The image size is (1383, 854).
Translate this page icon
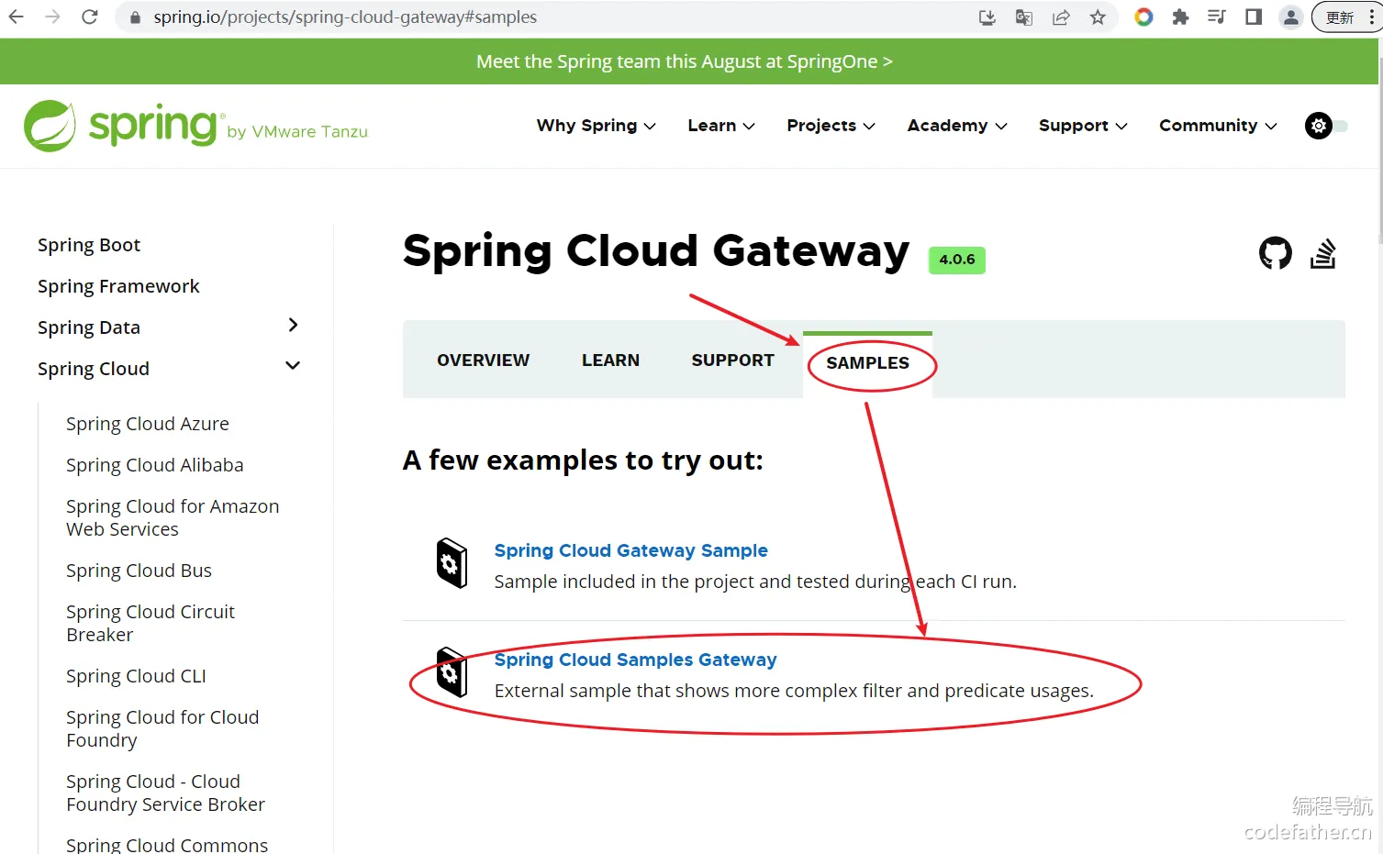tap(1024, 17)
